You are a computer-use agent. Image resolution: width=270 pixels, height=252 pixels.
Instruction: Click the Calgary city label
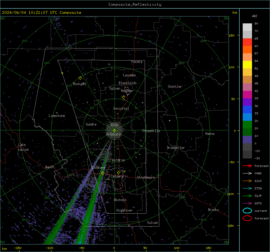[117, 176]
